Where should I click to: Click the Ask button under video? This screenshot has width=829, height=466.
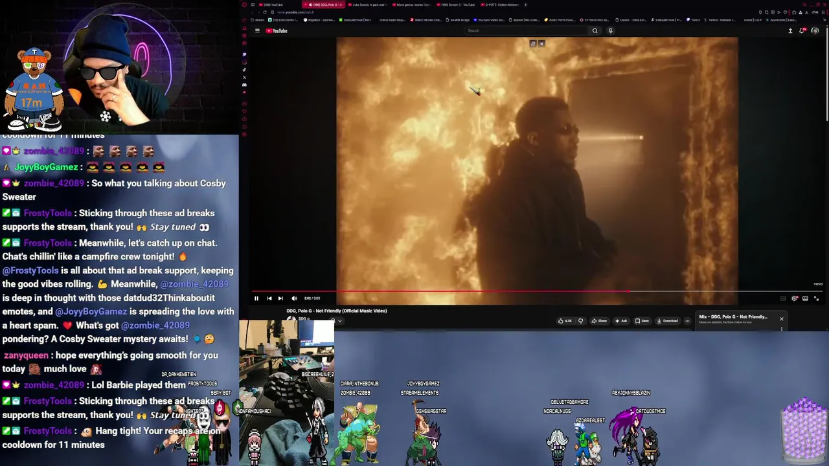621,321
